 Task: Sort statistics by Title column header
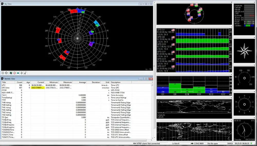[8, 82]
